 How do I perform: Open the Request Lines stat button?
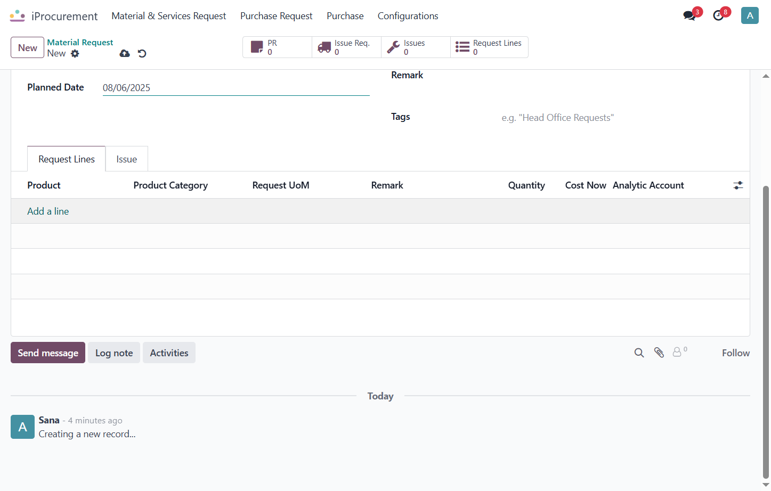[489, 47]
